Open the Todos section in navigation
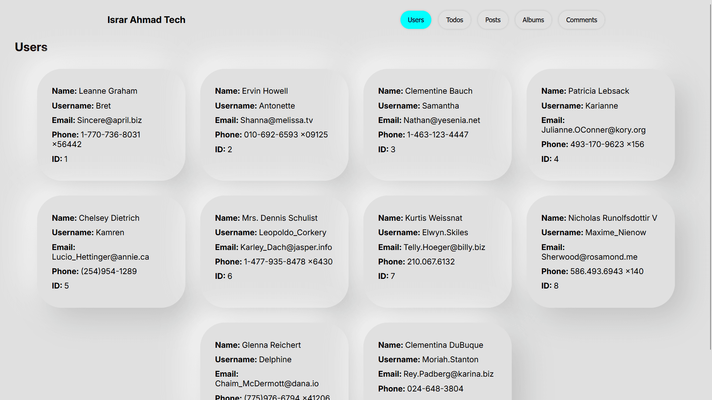This screenshot has height=400, width=712. point(454,20)
